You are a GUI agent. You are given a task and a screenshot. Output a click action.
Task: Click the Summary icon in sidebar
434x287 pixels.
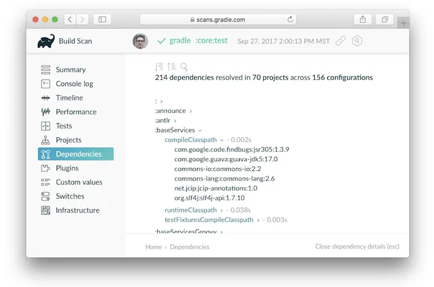coord(46,70)
